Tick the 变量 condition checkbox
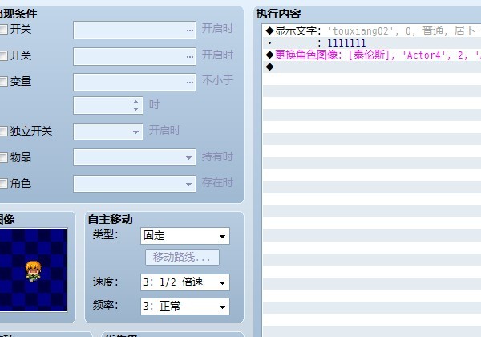Image resolution: width=481 pixels, height=337 pixels. 3,82
